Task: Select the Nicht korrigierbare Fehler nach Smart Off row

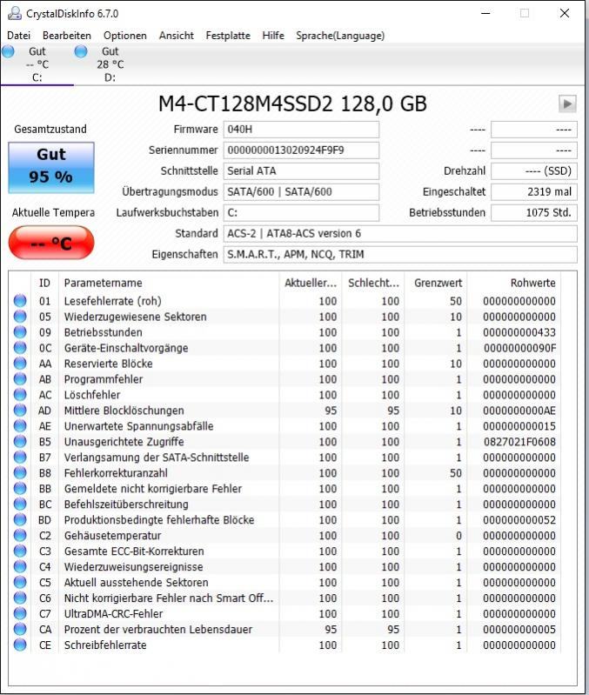Action: pyautogui.click(x=286, y=598)
